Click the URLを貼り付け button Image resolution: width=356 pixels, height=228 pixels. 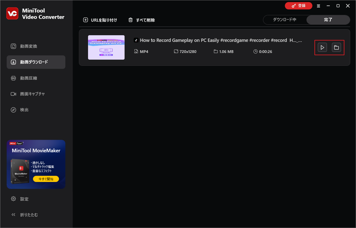(100, 20)
